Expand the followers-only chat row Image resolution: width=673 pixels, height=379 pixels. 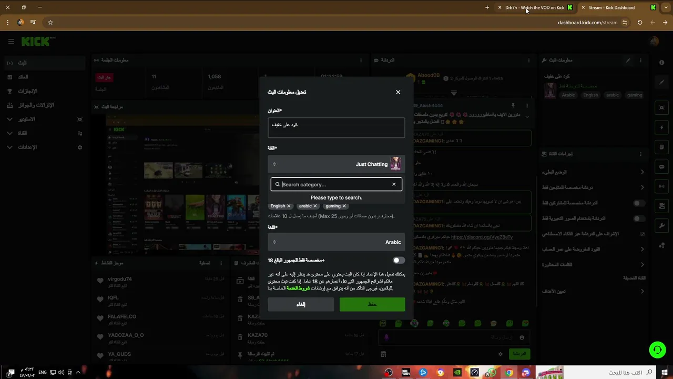click(593, 187)
